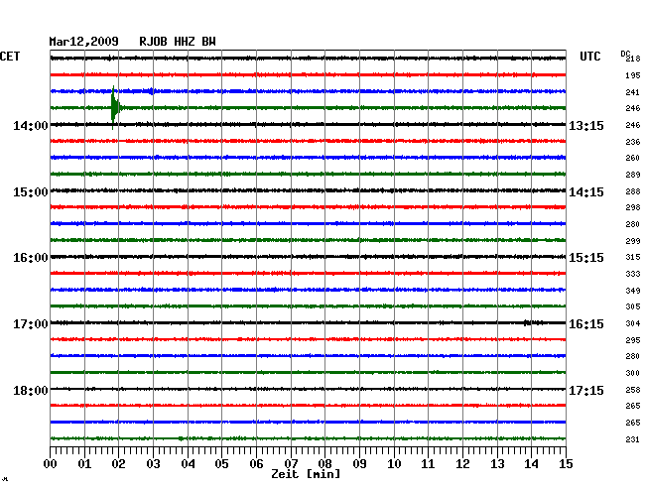Select the 17:00 CET time label
This screenshot has width=645, height=490.
[x=31, y=324]
